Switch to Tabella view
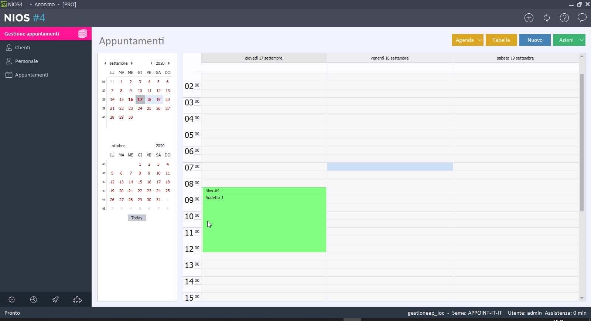The width and height of the screenshot is (591, 321). coord(501,40)
